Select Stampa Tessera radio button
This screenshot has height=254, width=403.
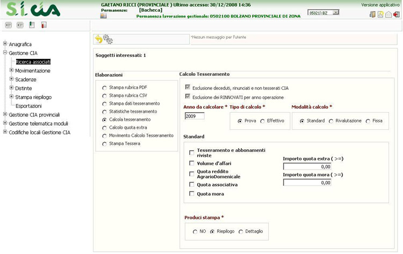[104, 144]
